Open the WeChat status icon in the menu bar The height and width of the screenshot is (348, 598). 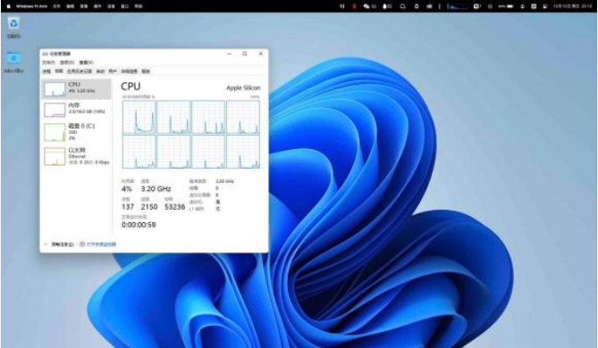[x=369, y=6]
